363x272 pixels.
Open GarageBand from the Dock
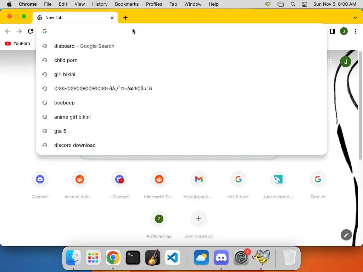[153, 257]
